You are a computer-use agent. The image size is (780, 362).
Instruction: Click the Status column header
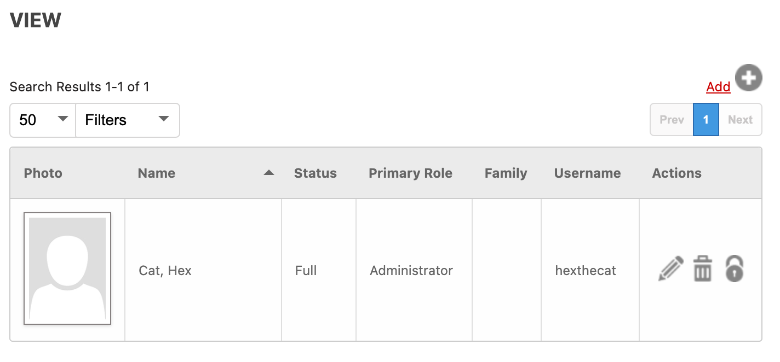[316, 173]
